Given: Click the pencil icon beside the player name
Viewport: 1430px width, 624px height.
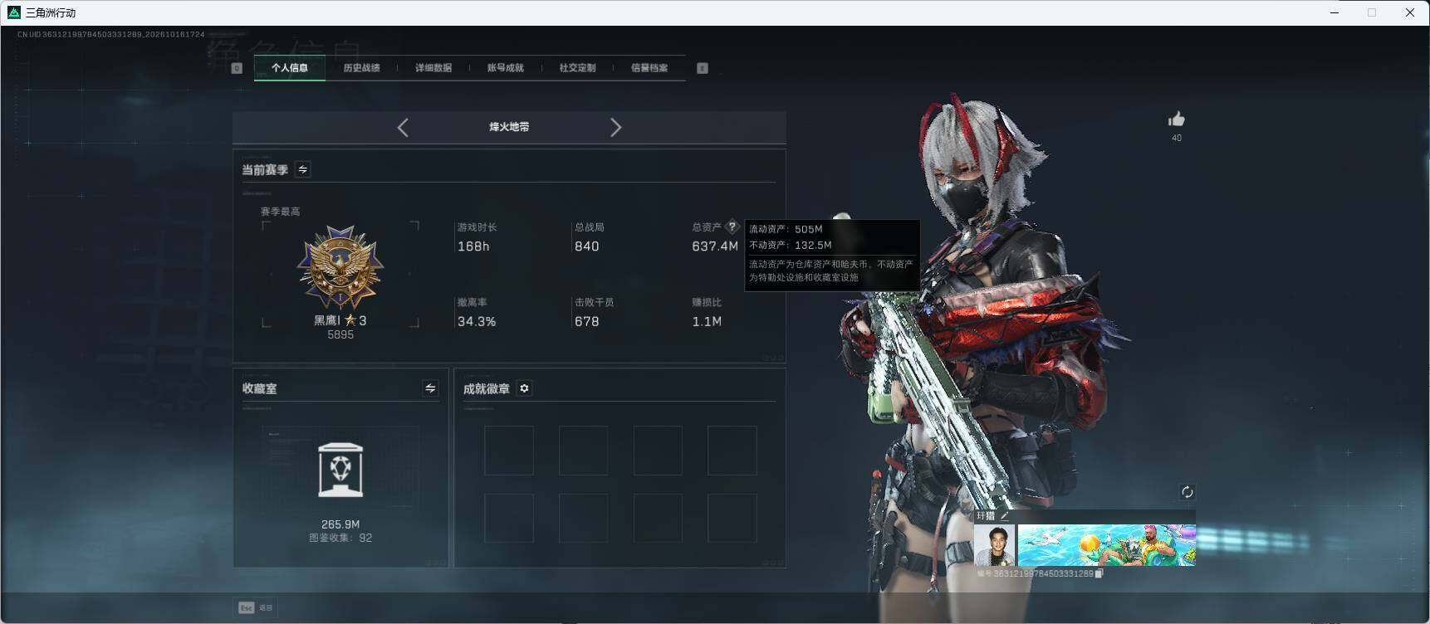Looking at the screenshot, I should (1004, 516).
